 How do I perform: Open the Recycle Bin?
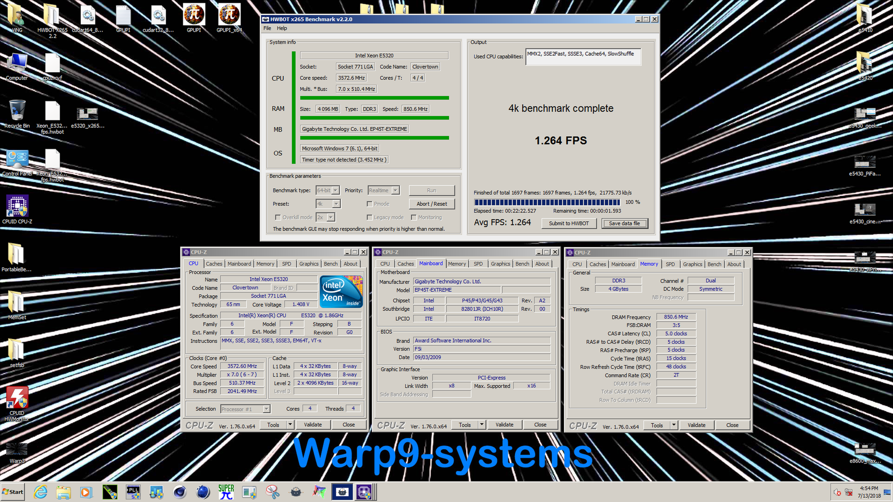(17, 114)
